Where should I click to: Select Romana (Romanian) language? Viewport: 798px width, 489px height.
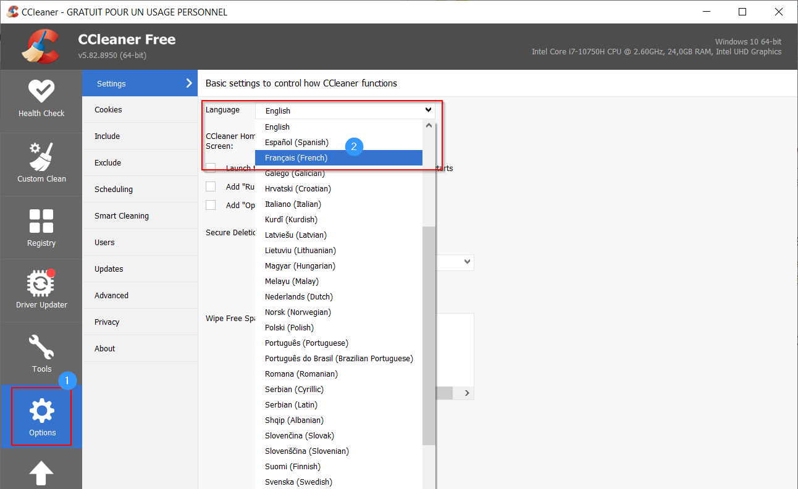[339, 374]
